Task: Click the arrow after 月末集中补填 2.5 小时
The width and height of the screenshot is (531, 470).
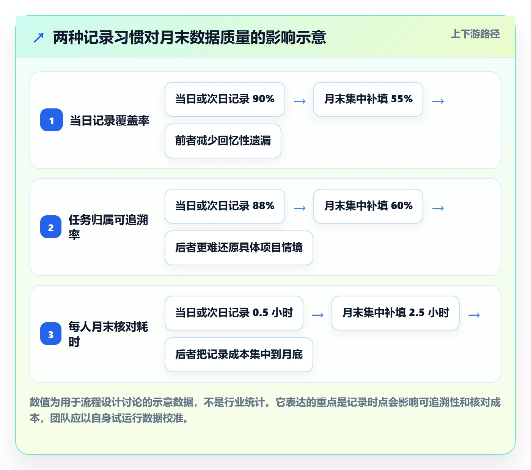Action: pyautogui.click(x=474, y=315)
